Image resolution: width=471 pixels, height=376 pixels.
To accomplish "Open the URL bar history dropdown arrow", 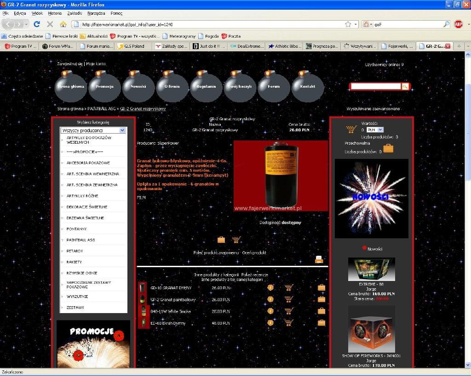I will (356, 24).
